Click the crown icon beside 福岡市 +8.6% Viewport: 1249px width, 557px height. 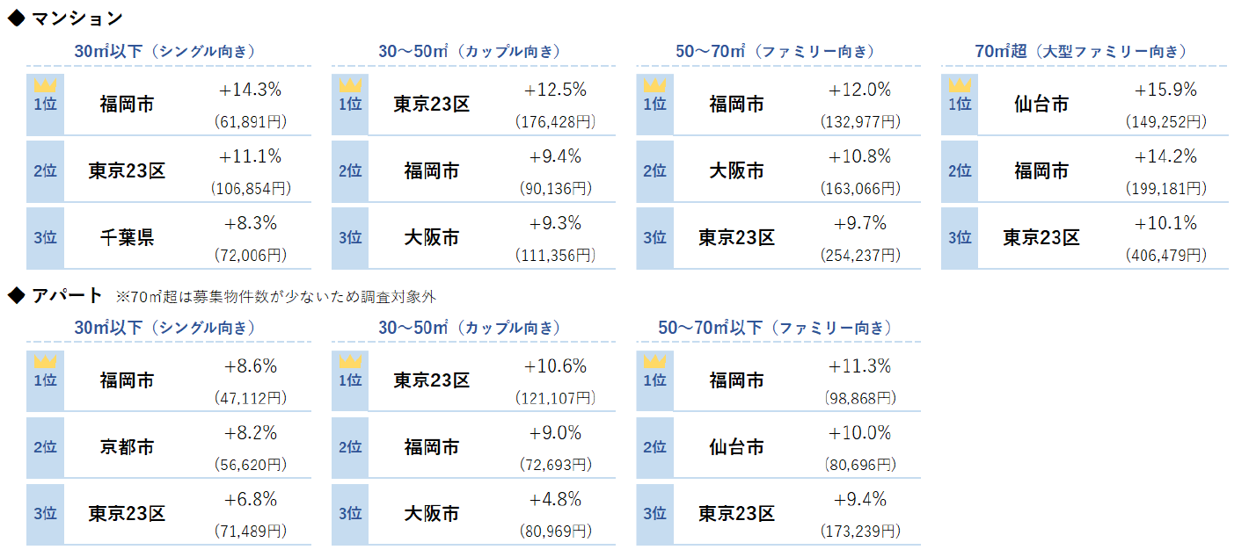click(45, 362)
